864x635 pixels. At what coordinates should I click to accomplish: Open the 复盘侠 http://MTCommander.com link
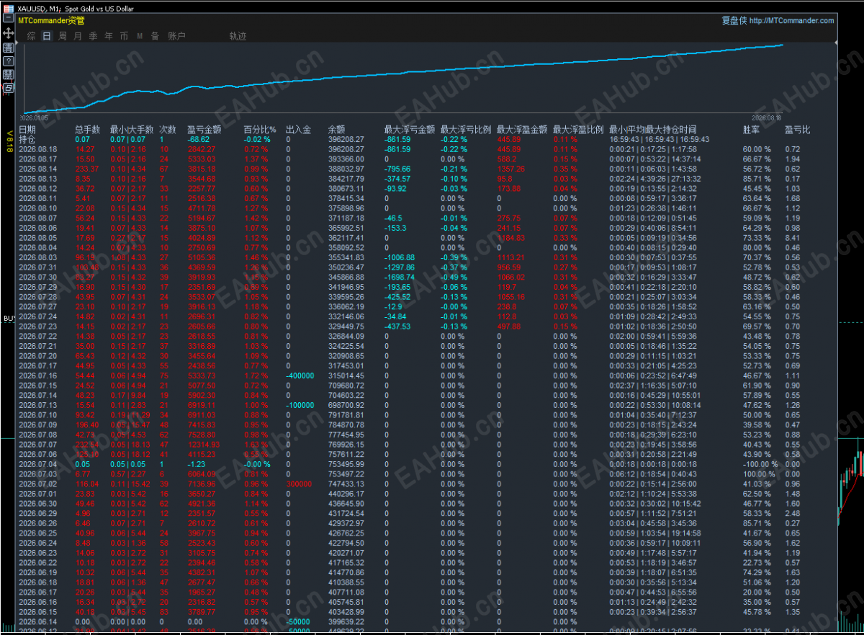778,21
